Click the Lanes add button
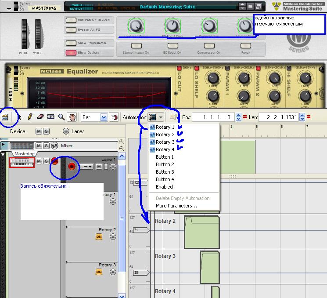The height and width of the screenshot is (298, 327). pyautogui.click(x=66, y=131)
